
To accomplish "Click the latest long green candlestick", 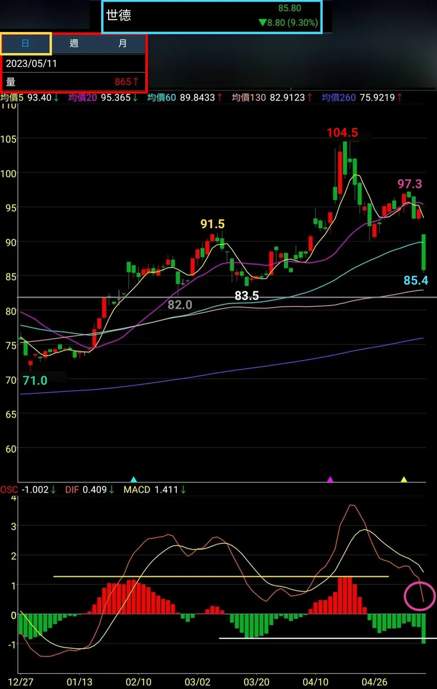I will click(424, 253).
